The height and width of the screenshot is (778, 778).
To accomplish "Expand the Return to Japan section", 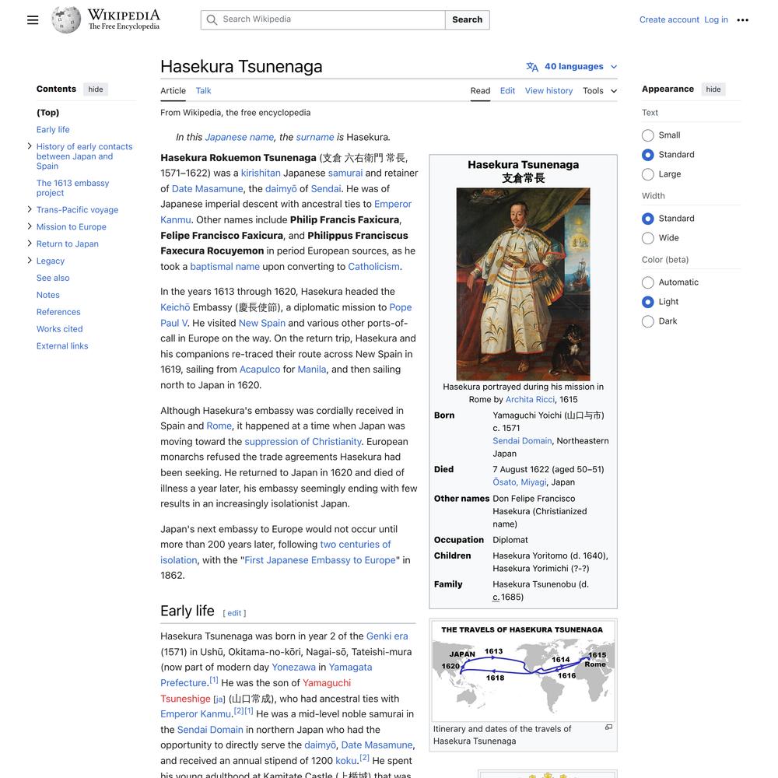I will point(30,243).
